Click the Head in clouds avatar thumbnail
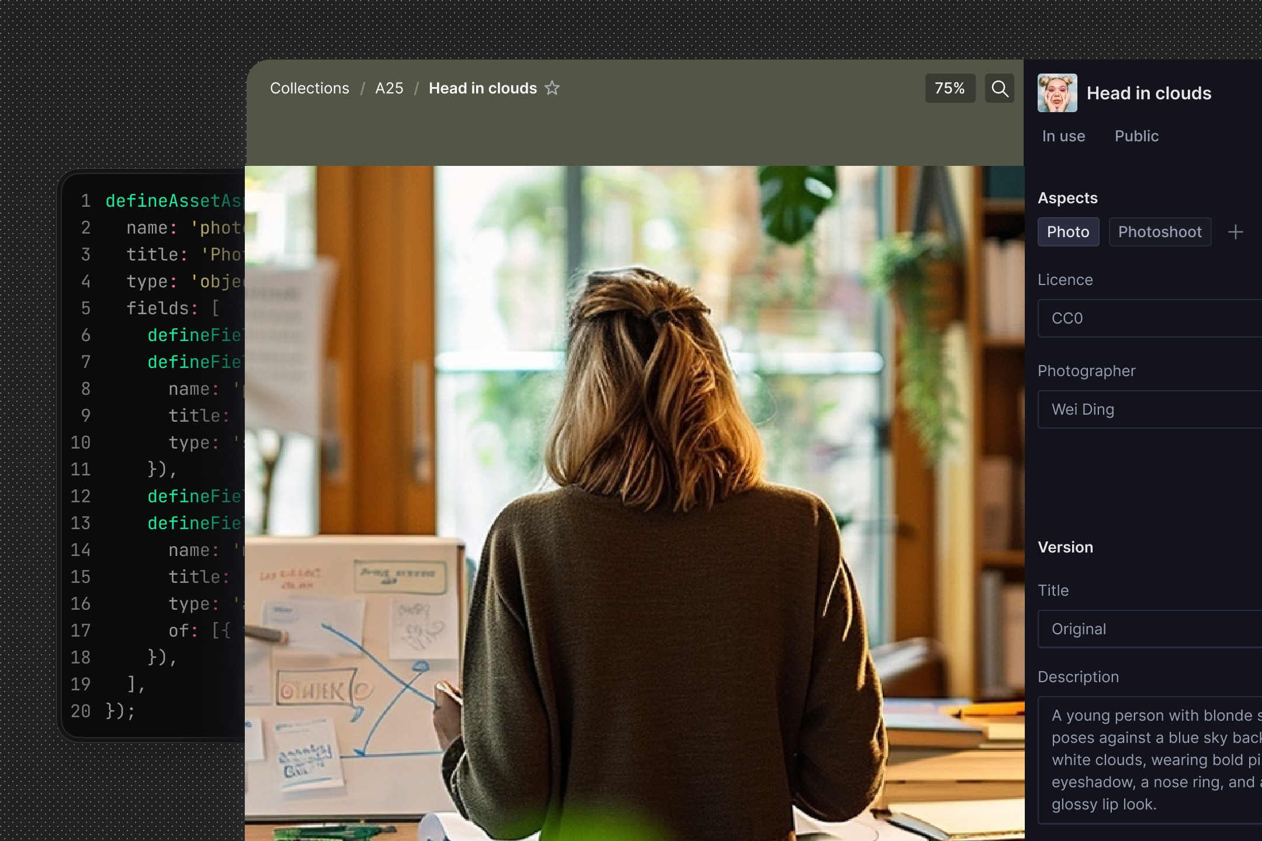Screen dimensions: 1262x841 tap(1057, 93)
